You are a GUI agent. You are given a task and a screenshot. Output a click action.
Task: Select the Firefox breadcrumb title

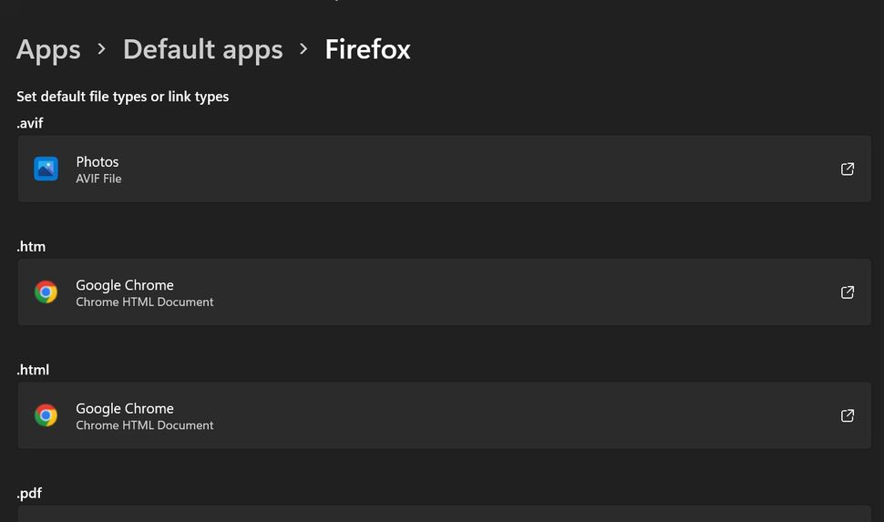click(367, 49)
